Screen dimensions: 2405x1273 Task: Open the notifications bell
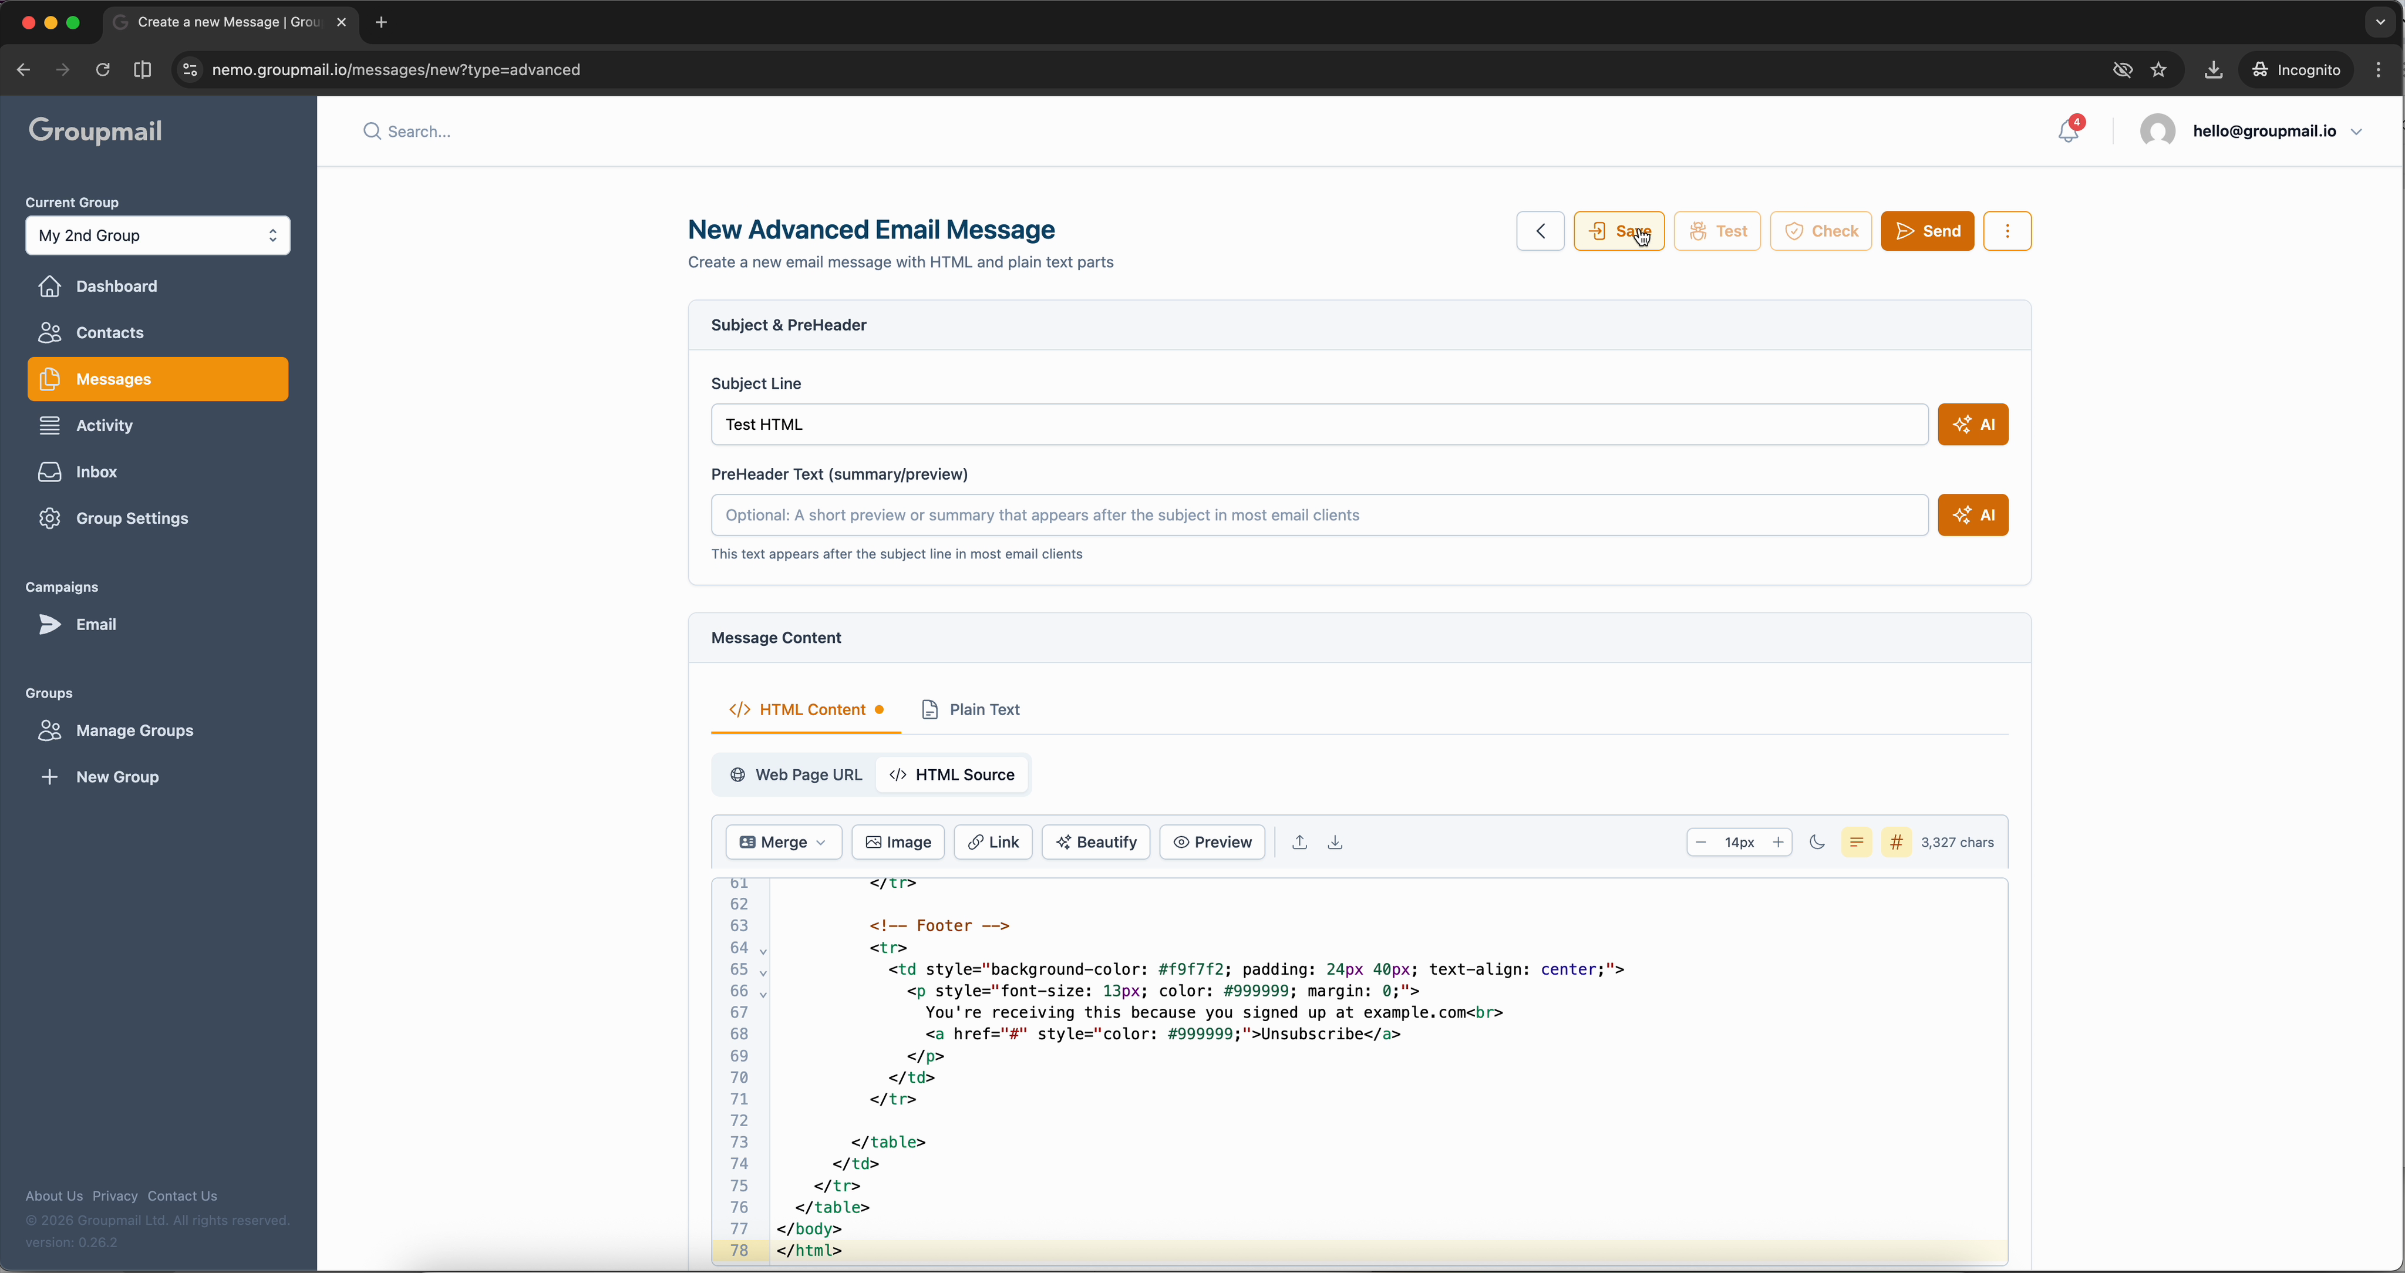point(2068,132)
